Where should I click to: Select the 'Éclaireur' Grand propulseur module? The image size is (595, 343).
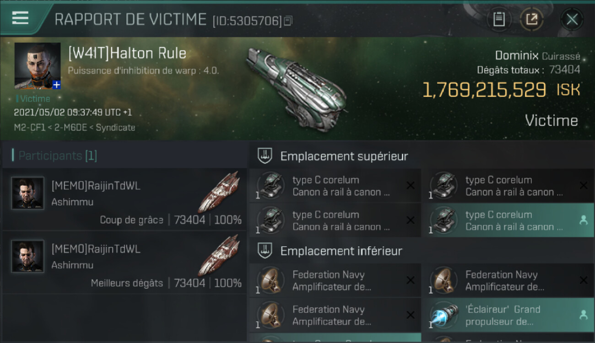click(508, 315)
